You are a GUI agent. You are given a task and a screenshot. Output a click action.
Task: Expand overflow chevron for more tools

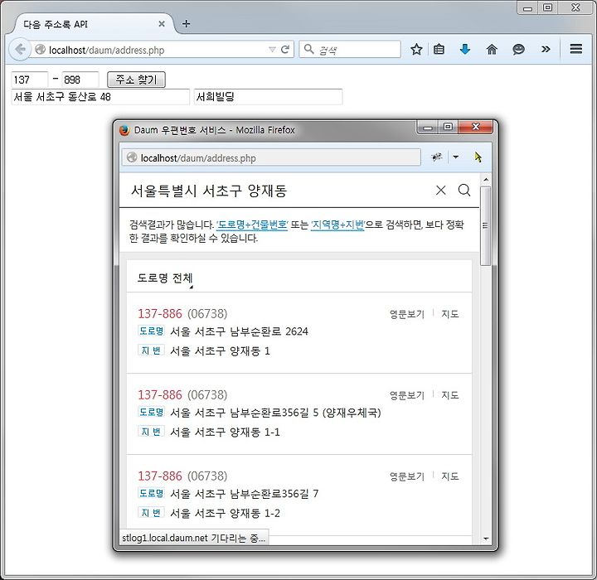(546, 49)
